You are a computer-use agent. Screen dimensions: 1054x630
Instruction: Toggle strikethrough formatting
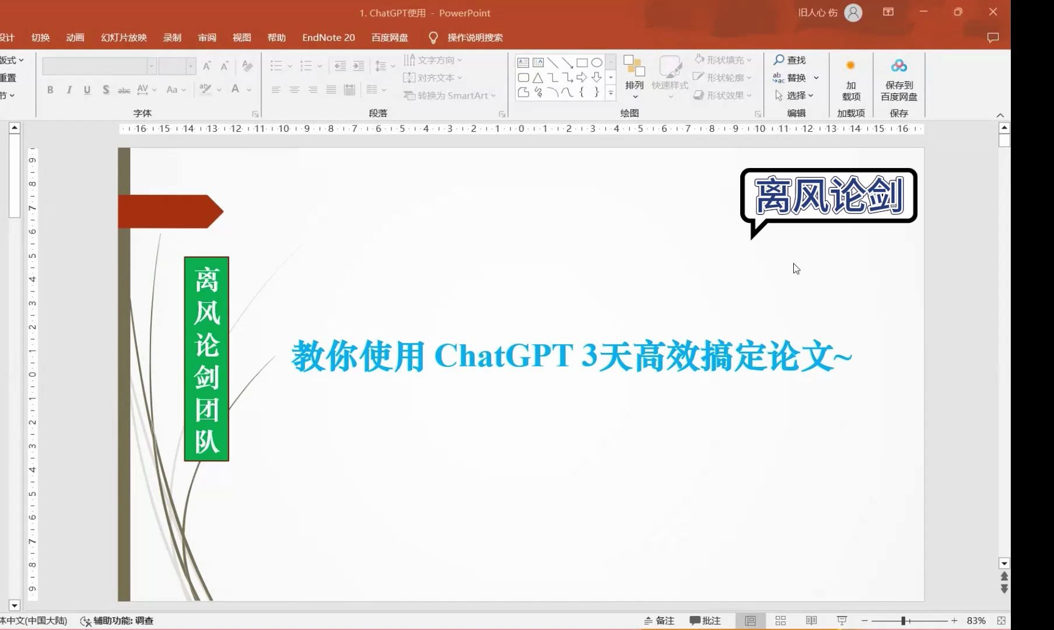pyautogui.click(x=124, y=90)
